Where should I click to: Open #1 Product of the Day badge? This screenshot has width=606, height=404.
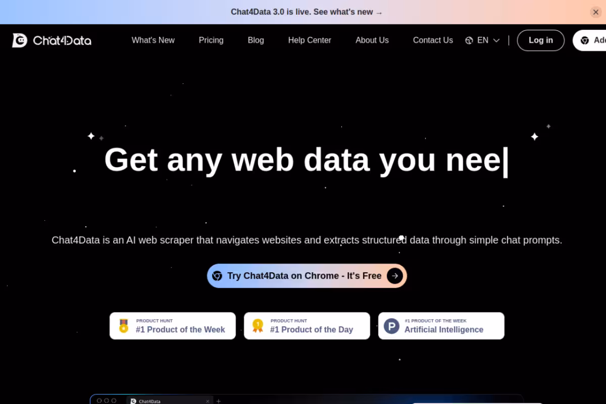307,326
